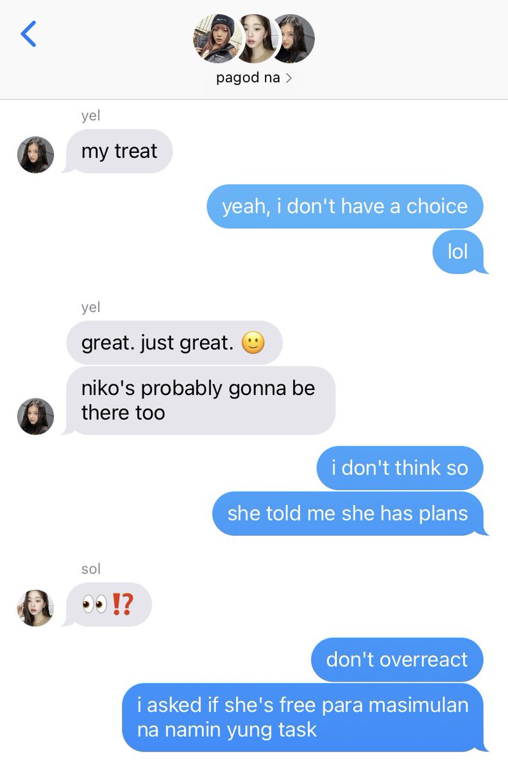
Task: Tap the slightly smiling emoji in yel's message
Action: coord(253,343)
